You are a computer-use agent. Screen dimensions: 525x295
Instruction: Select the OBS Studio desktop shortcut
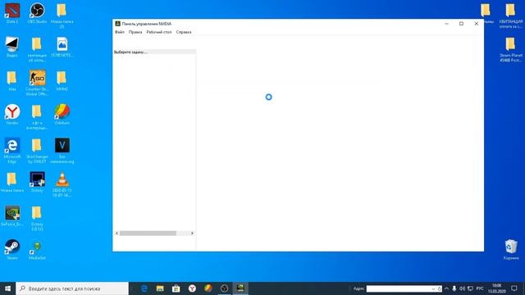coord(37,13)
